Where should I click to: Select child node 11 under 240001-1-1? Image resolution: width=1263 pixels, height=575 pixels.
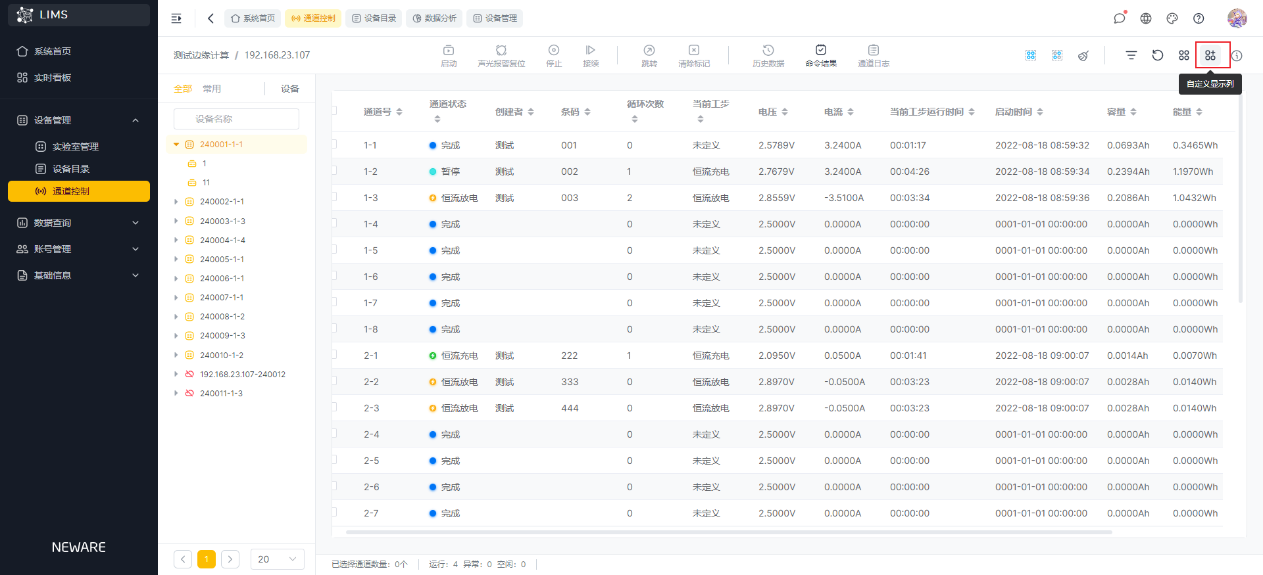coord(206,183)
